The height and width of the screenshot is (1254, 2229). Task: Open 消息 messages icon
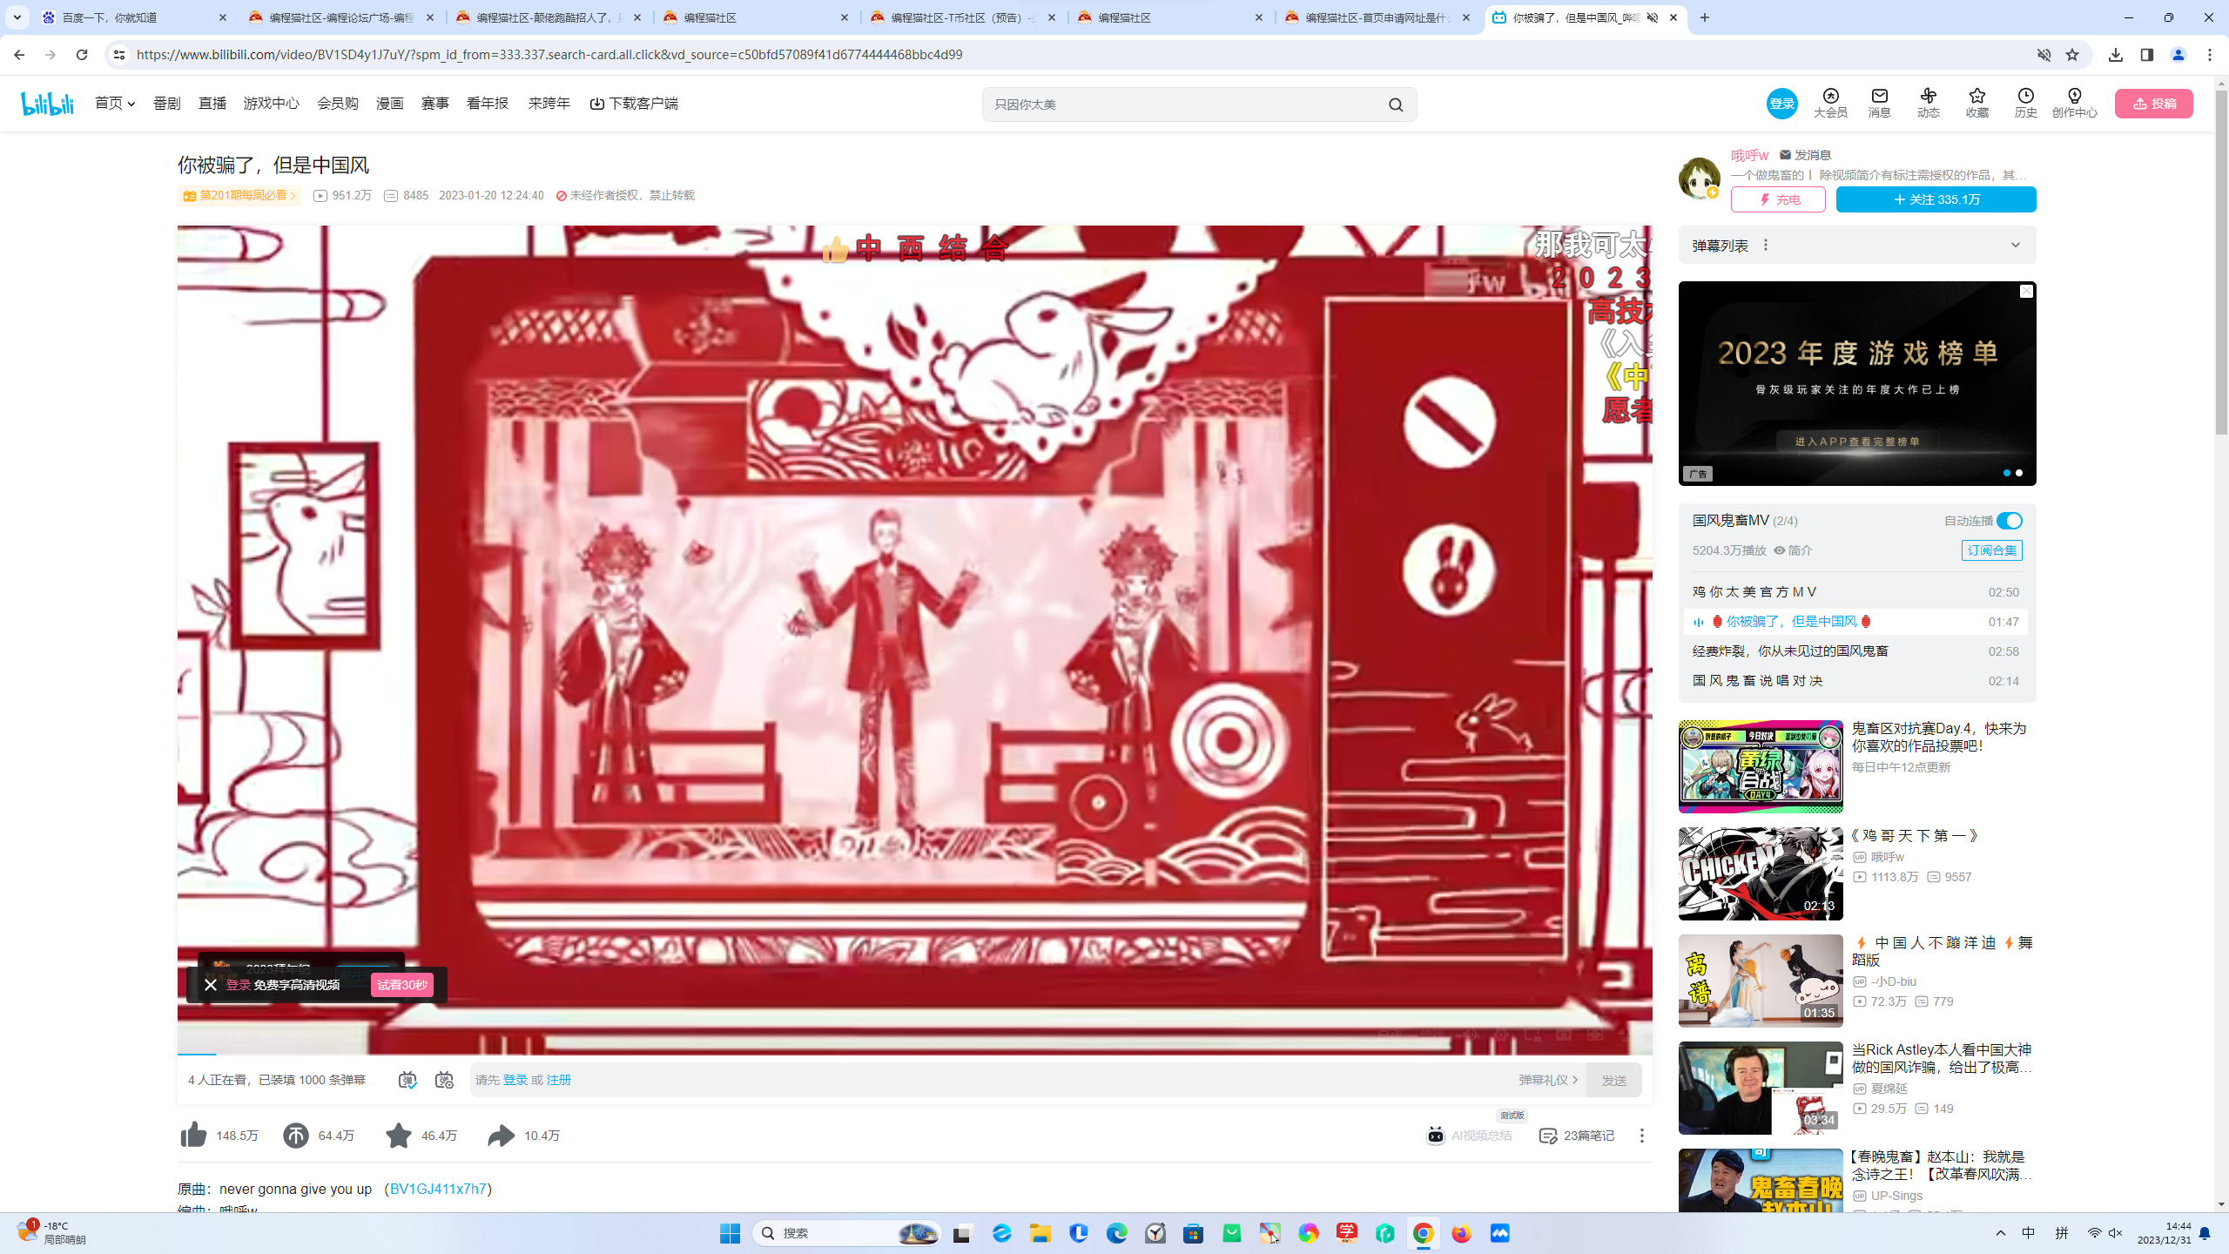pos(1880,103)
